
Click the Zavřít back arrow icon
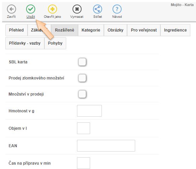coord(11,9)
